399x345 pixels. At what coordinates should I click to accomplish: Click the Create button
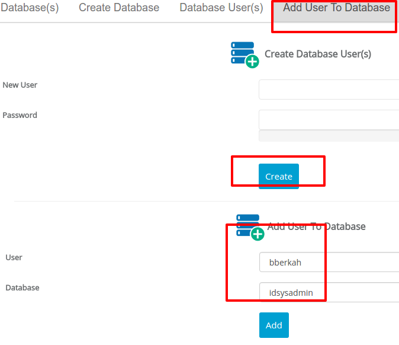pyautogui.click(x=279, y=176)
